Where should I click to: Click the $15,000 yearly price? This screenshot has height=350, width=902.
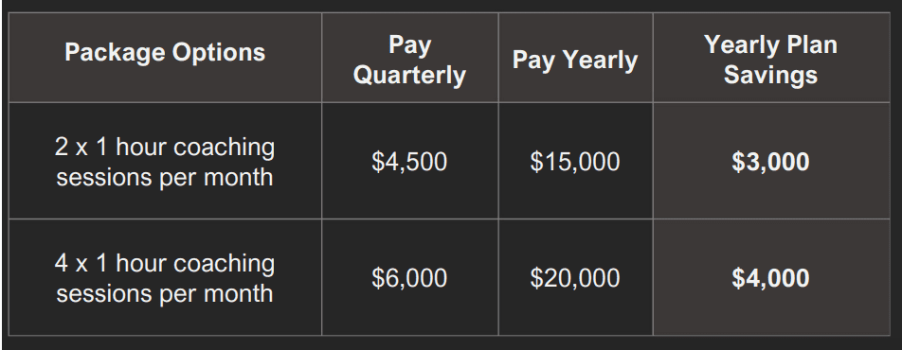[575, 162]
